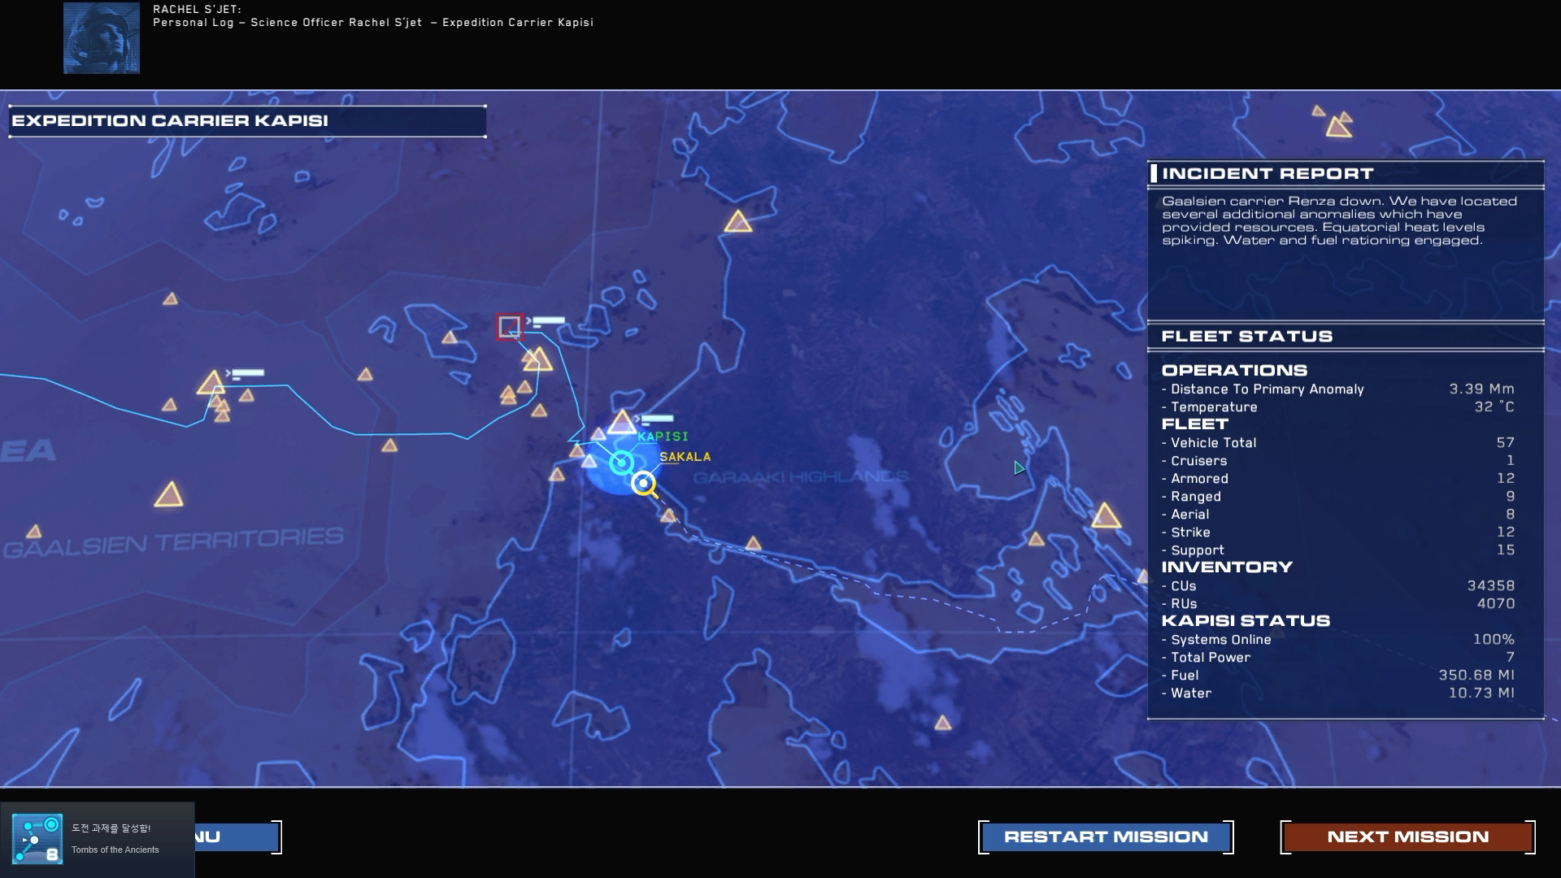The width and height of the screenshot is (1561, 878).
Task: Click the Rachel S'jet portrait thumbnail
Action: (102, 38)
